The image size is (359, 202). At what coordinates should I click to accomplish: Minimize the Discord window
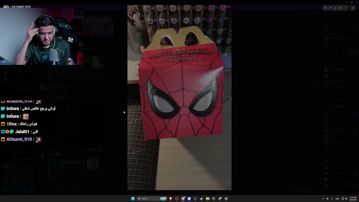click(x=347, y=2)
